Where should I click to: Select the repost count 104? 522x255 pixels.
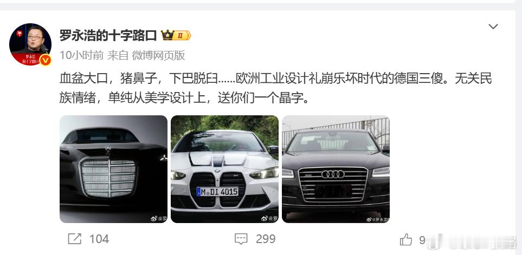point(99,239)
